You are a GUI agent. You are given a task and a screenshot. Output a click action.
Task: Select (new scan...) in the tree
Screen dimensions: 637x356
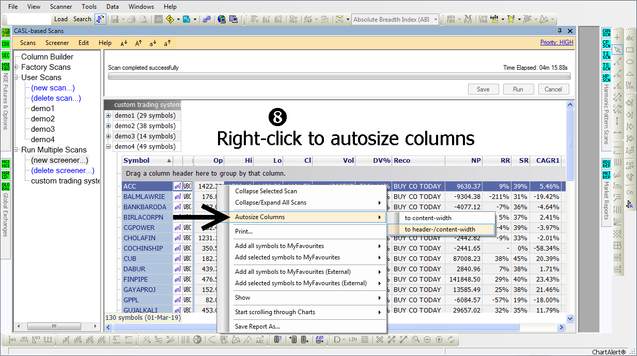53,88
